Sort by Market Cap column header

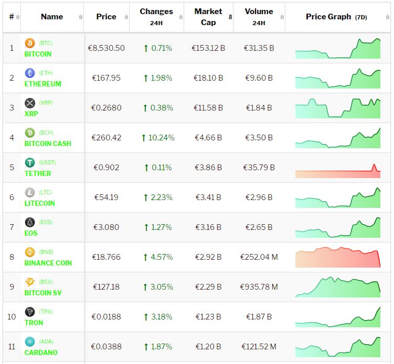point(208,17)
